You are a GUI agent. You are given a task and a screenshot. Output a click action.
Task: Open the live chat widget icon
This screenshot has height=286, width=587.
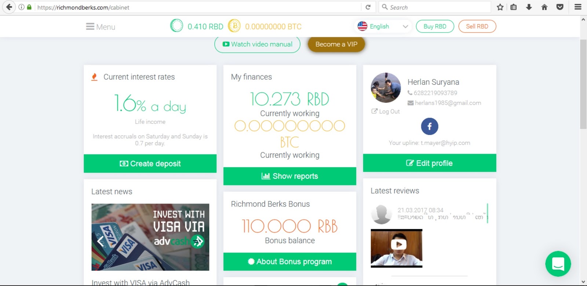558,264
